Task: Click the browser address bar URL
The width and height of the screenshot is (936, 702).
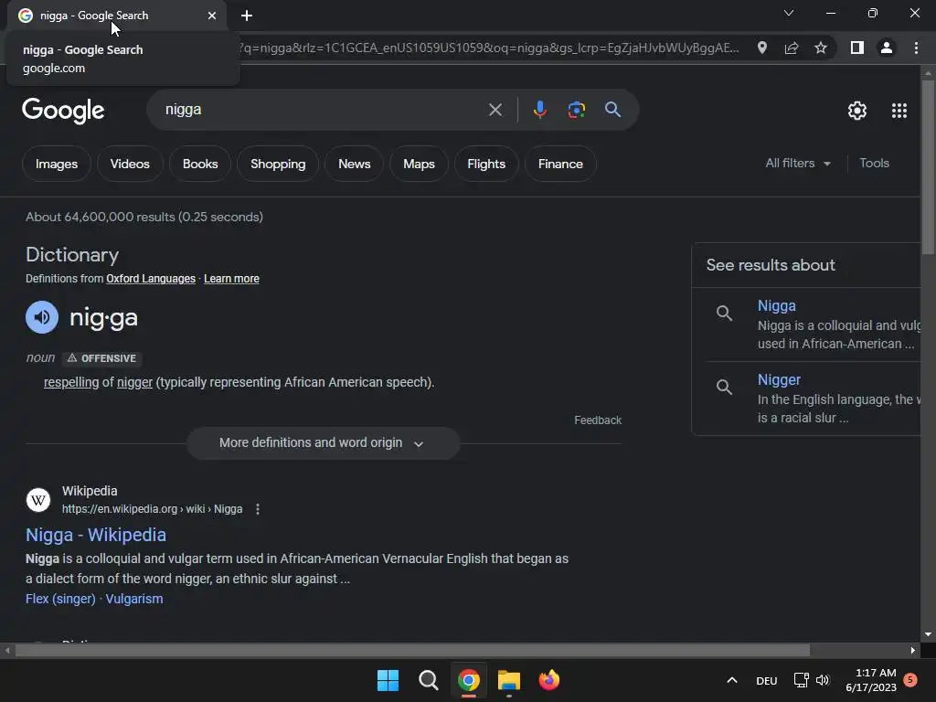Action: 490,48
